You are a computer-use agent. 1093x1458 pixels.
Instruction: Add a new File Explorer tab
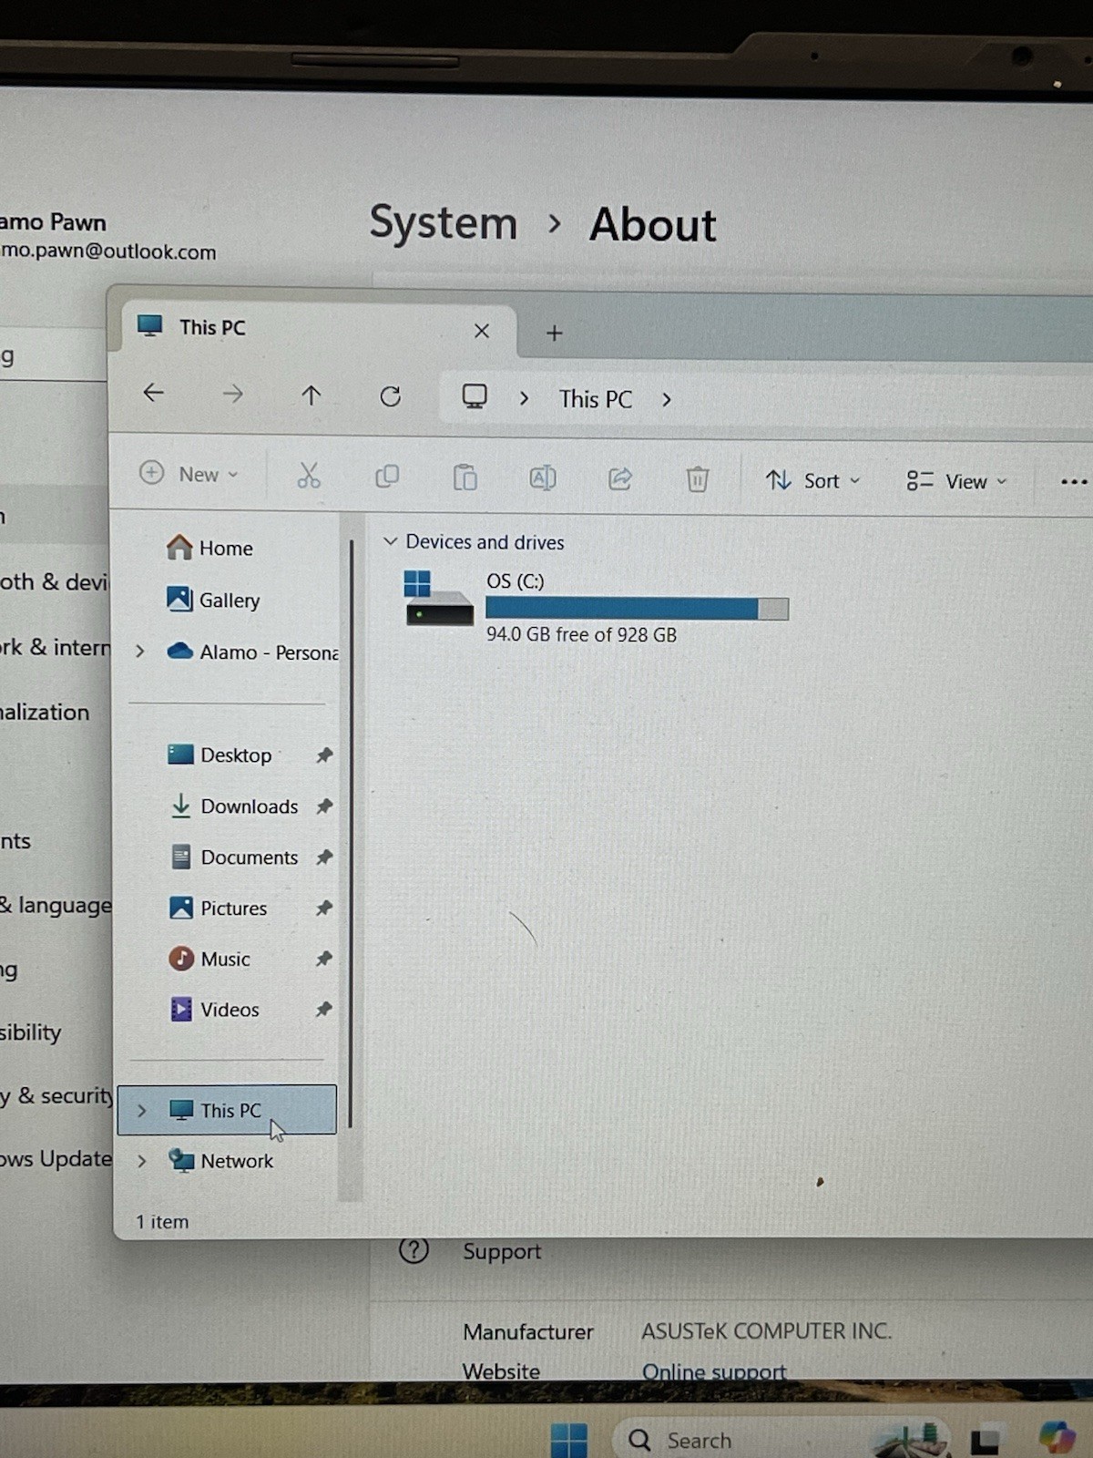pyautogui.click(x=554, y=333)
